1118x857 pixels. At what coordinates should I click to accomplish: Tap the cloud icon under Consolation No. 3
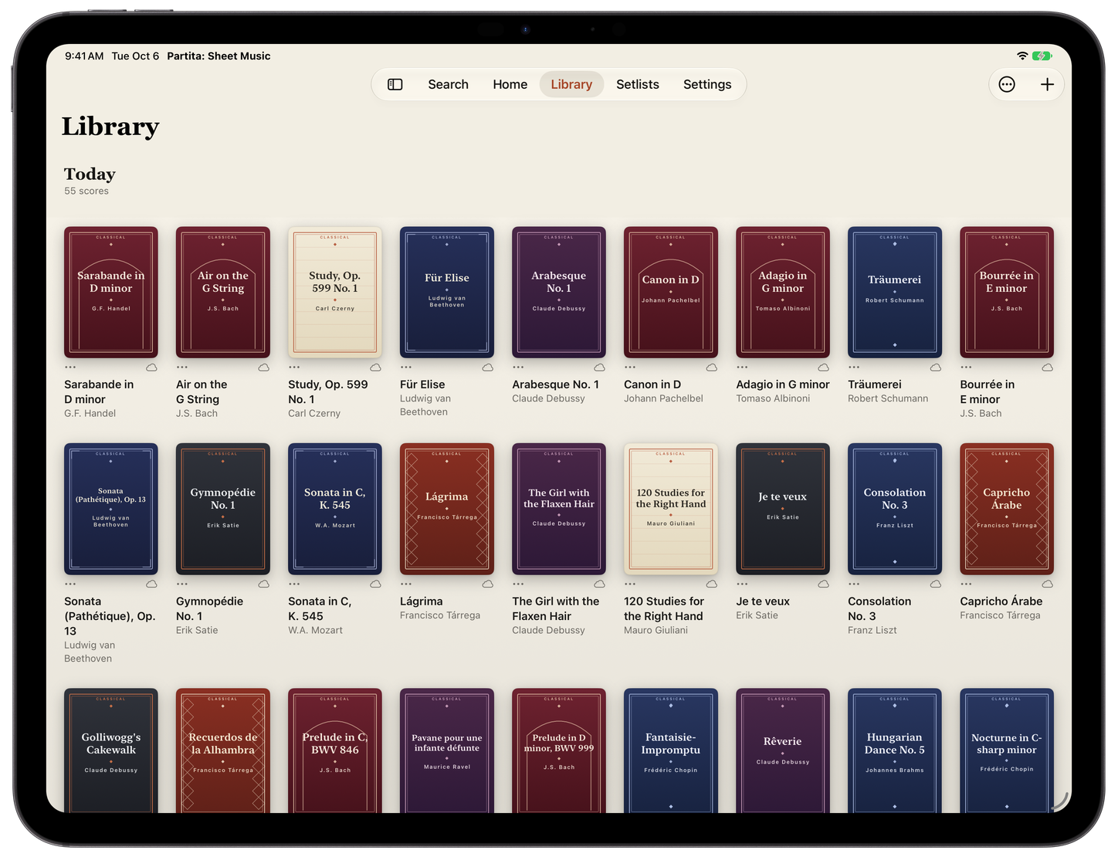(x=936, y=584)
